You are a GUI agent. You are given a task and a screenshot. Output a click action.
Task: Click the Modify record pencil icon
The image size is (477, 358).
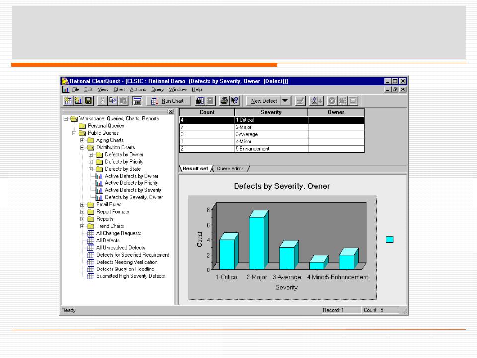300,101
